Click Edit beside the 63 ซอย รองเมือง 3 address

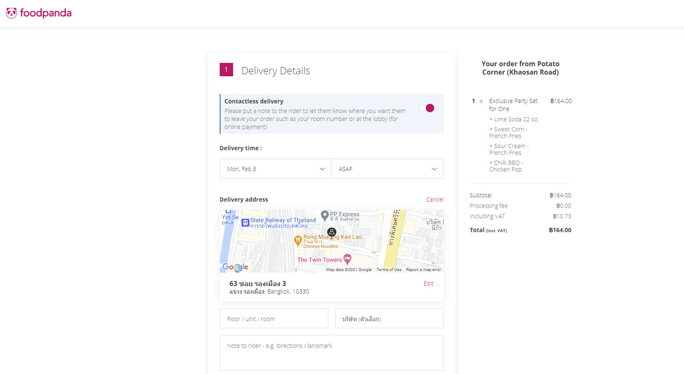click(x=428, y=284)
